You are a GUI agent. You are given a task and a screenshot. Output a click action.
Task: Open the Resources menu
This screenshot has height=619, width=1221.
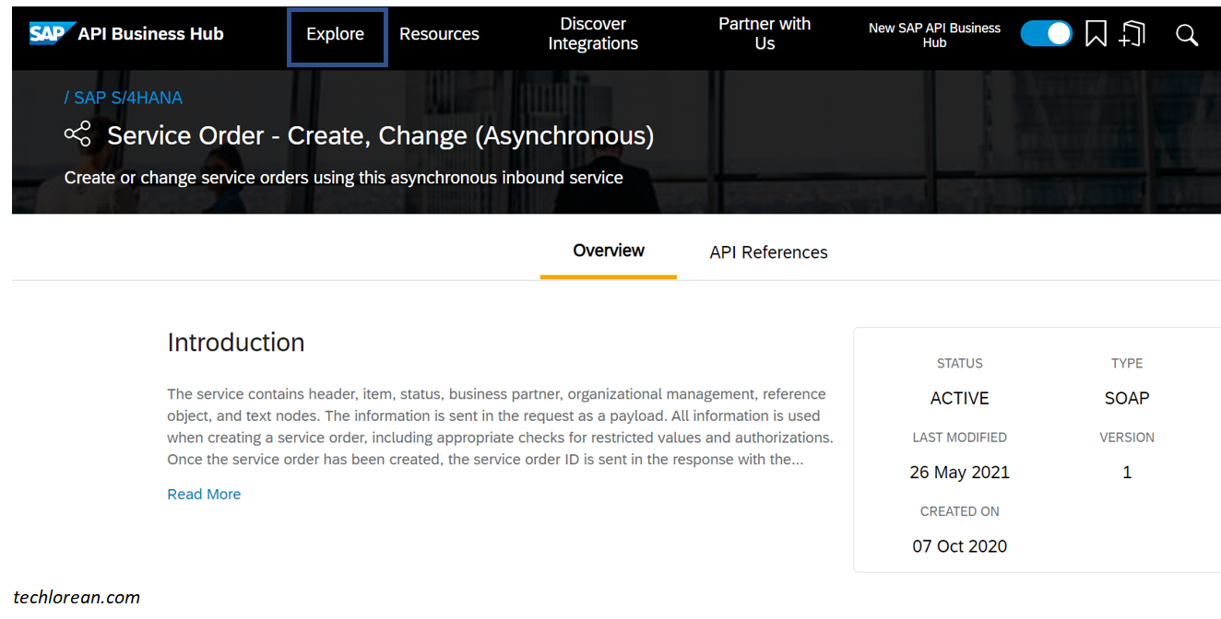439,33
